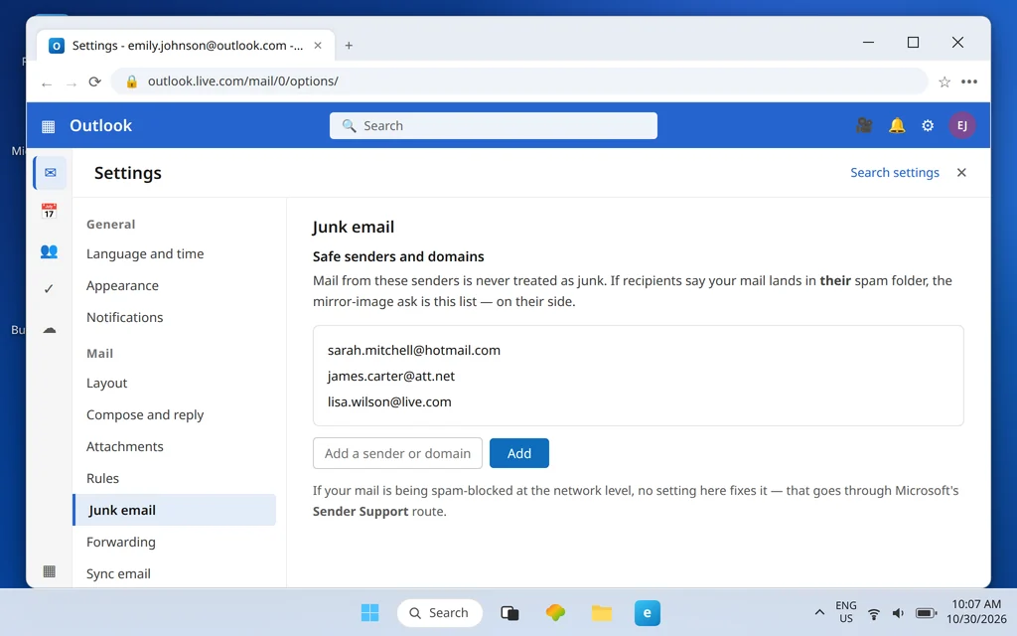Image resolution: width=1017 pixels, height=636 pixels.
Task: Click the browser forward arrow
Action: [72, 83]
